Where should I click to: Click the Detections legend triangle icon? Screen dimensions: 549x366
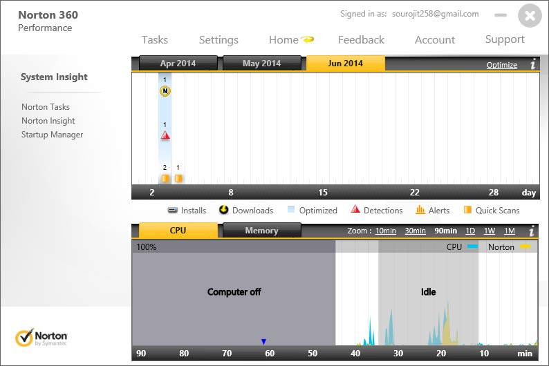coord(355,209)
